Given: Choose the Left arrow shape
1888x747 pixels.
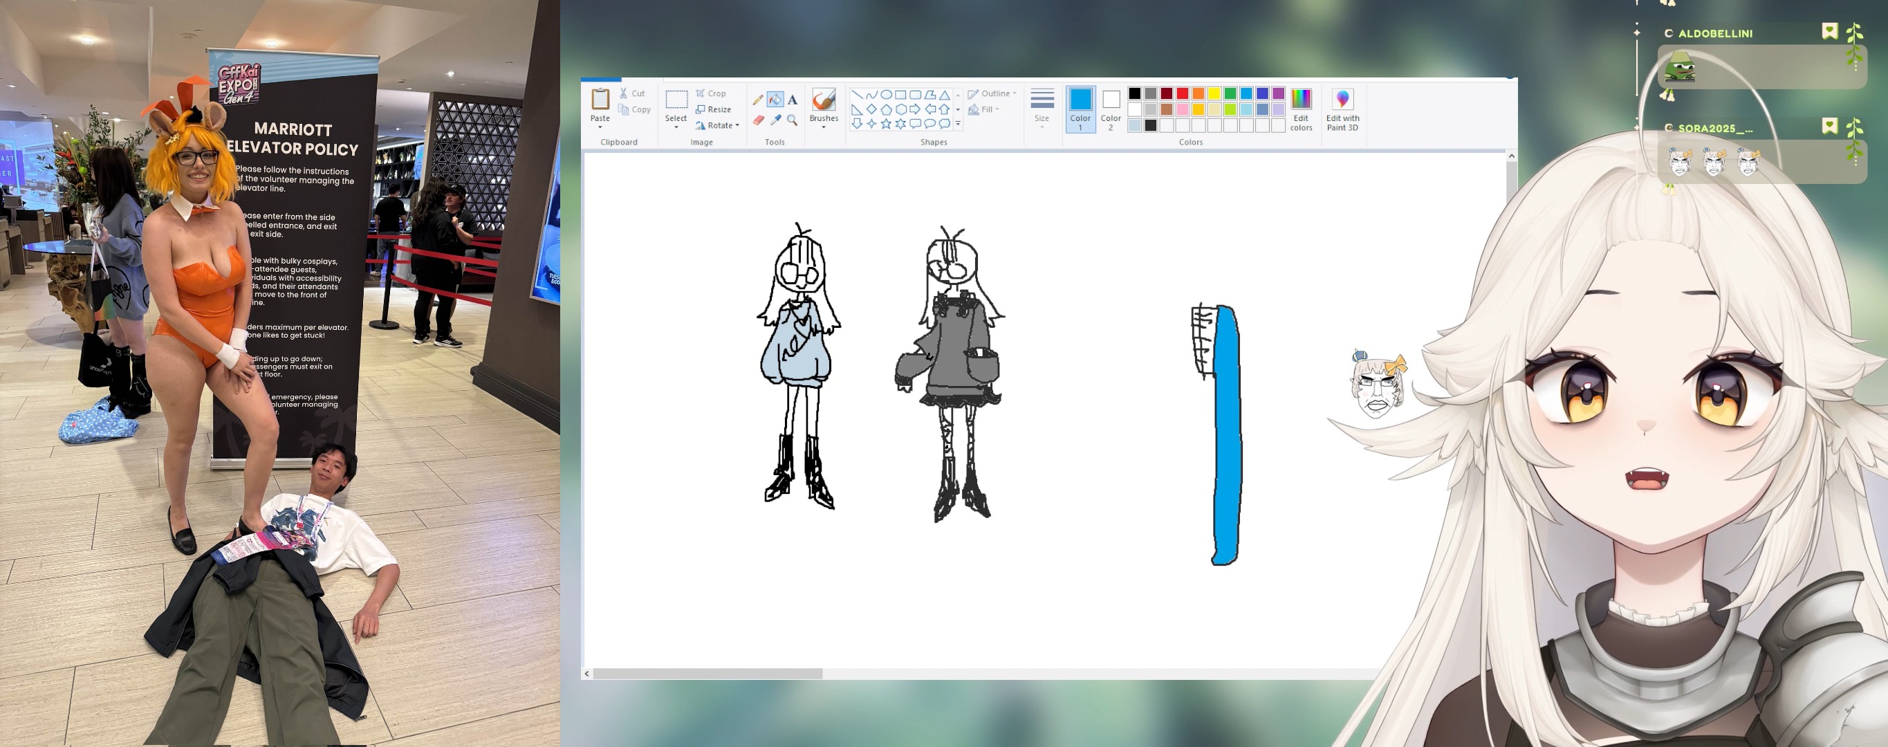Looking at the screenshot, I should pos(929,109).
